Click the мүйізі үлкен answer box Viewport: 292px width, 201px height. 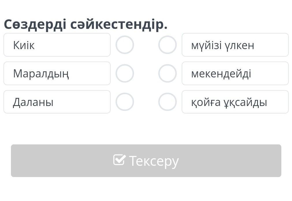[x=235, y=45]
